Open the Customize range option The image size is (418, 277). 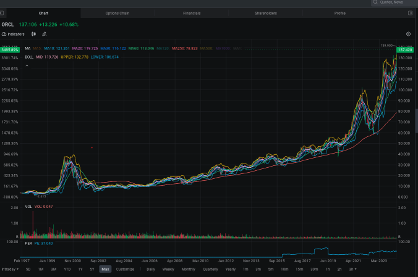coord(125,269)
